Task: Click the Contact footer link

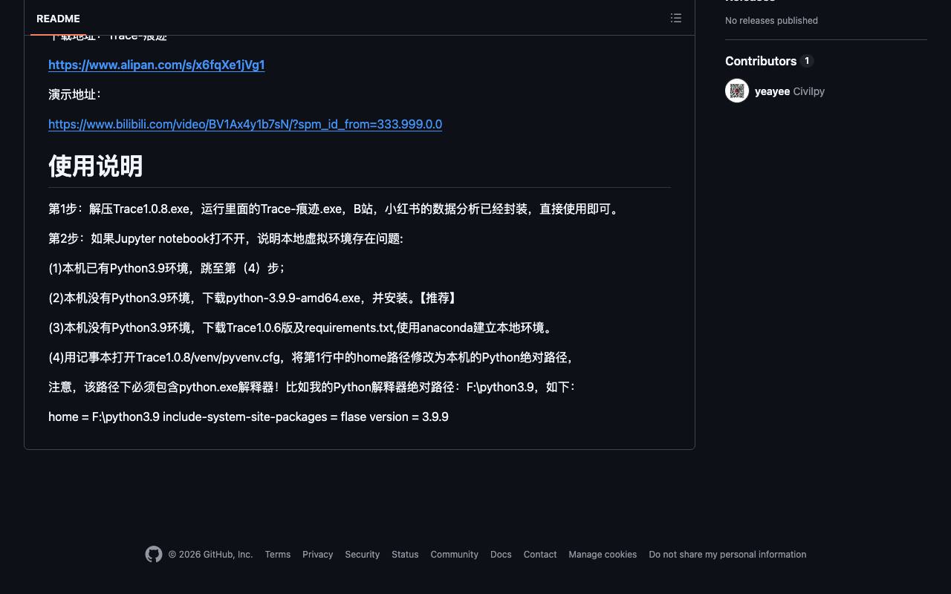Action: (x=540, y=555)
